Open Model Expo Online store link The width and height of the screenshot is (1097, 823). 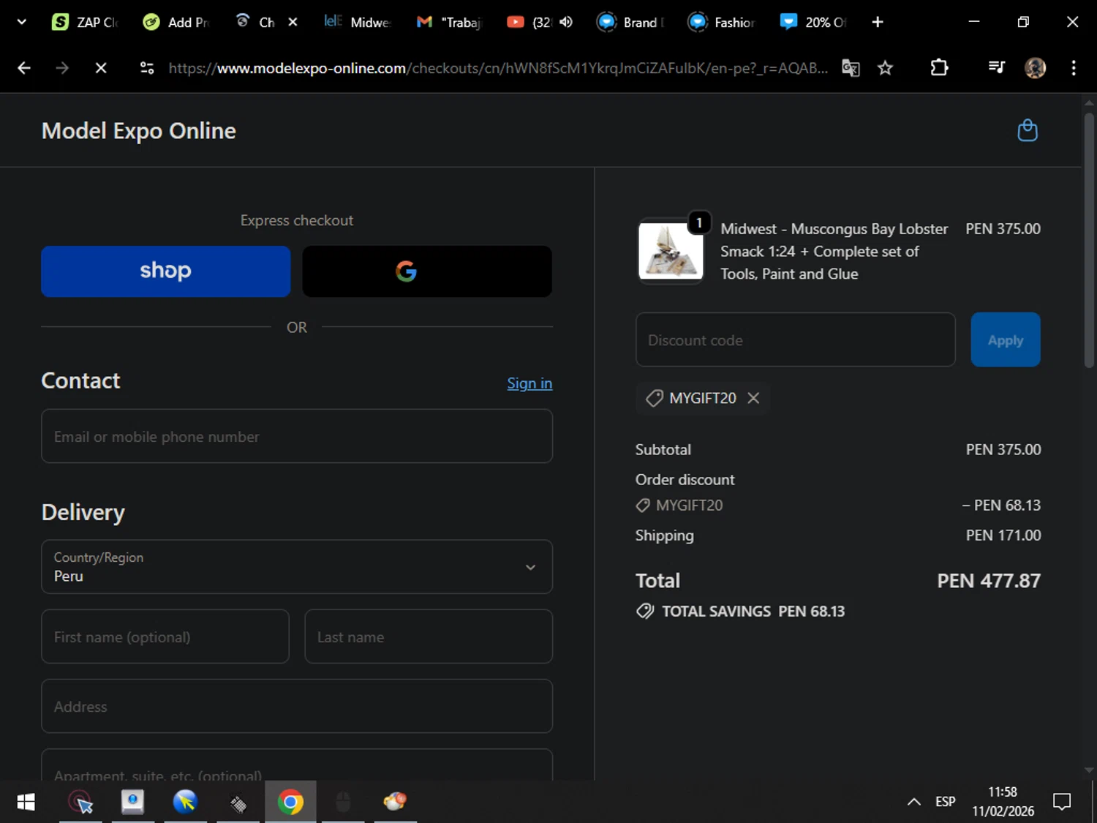tap(139, 131)
